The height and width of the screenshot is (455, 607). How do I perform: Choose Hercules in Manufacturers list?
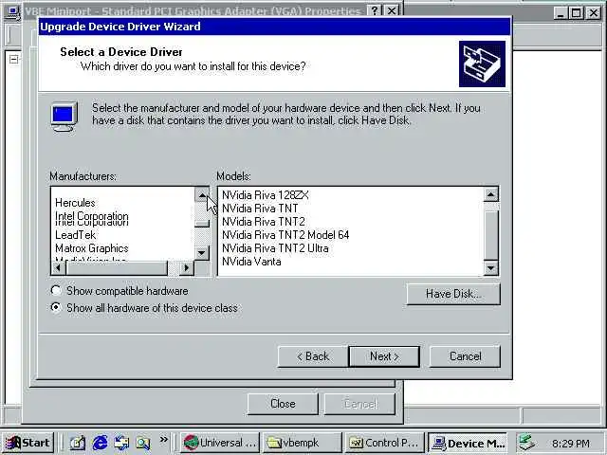75,203
